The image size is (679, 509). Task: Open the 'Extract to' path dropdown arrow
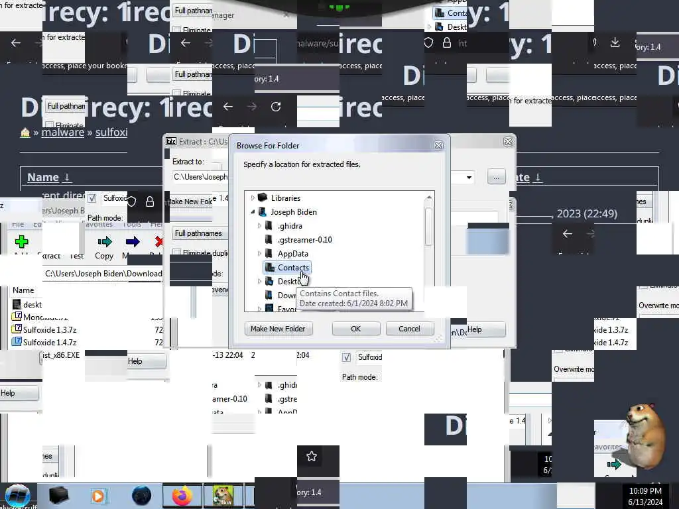click(469, 178)
